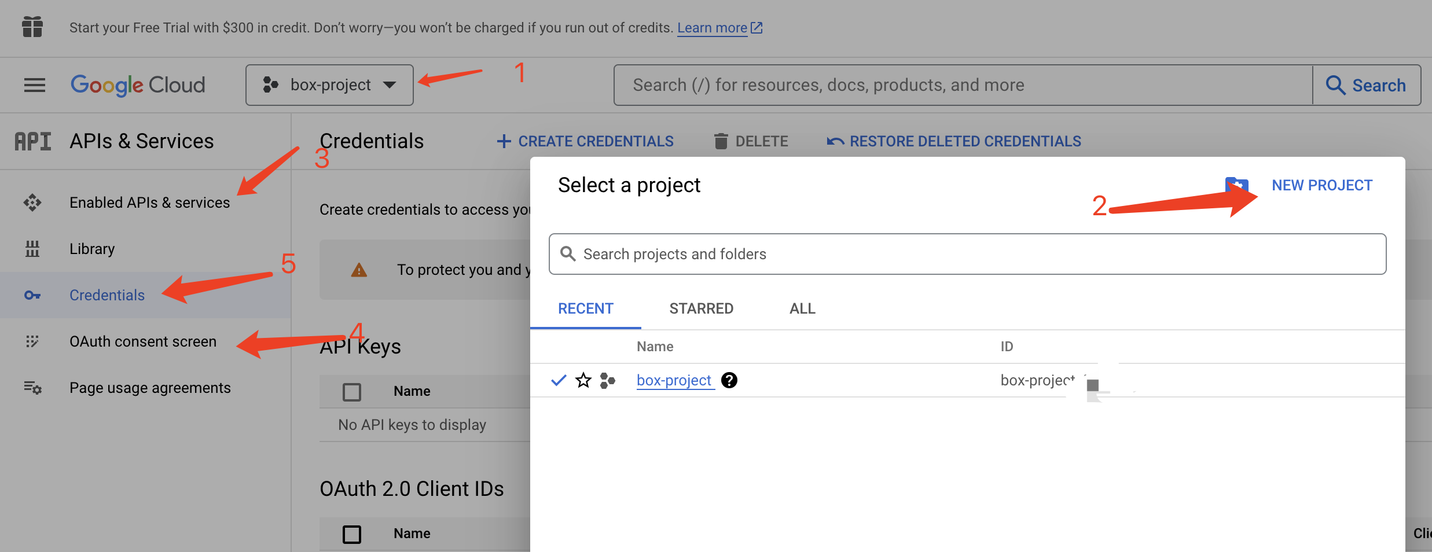Viewport: 1432px width, 552px height.
Task: Click the OAuth consent screen icon
Action: point(32,341)
